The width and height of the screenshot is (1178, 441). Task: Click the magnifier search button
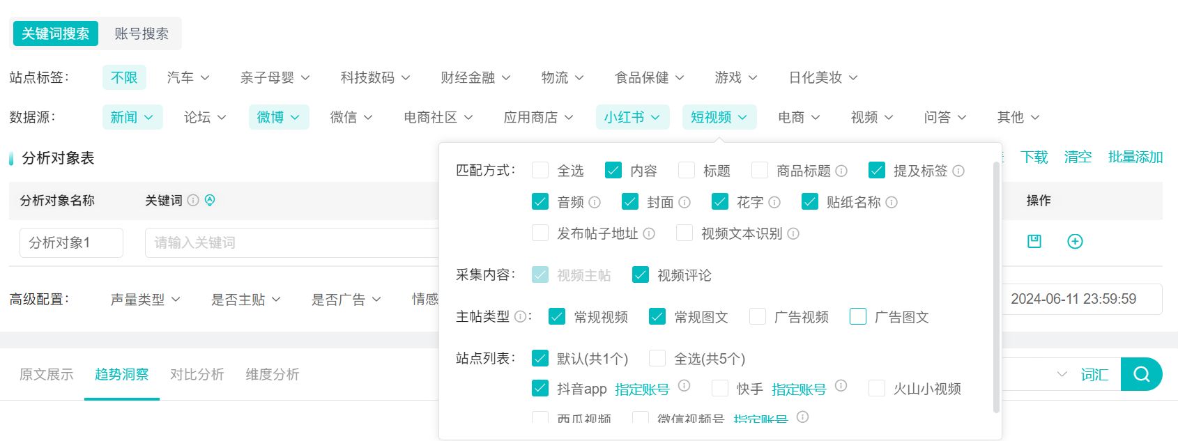(1142, 374)
